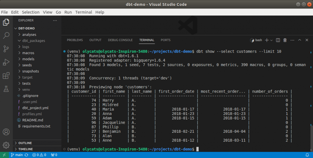This screenshot has height=158, width=313.
Task: Open the Explorer view icon
Action: [x=6, y=22]
